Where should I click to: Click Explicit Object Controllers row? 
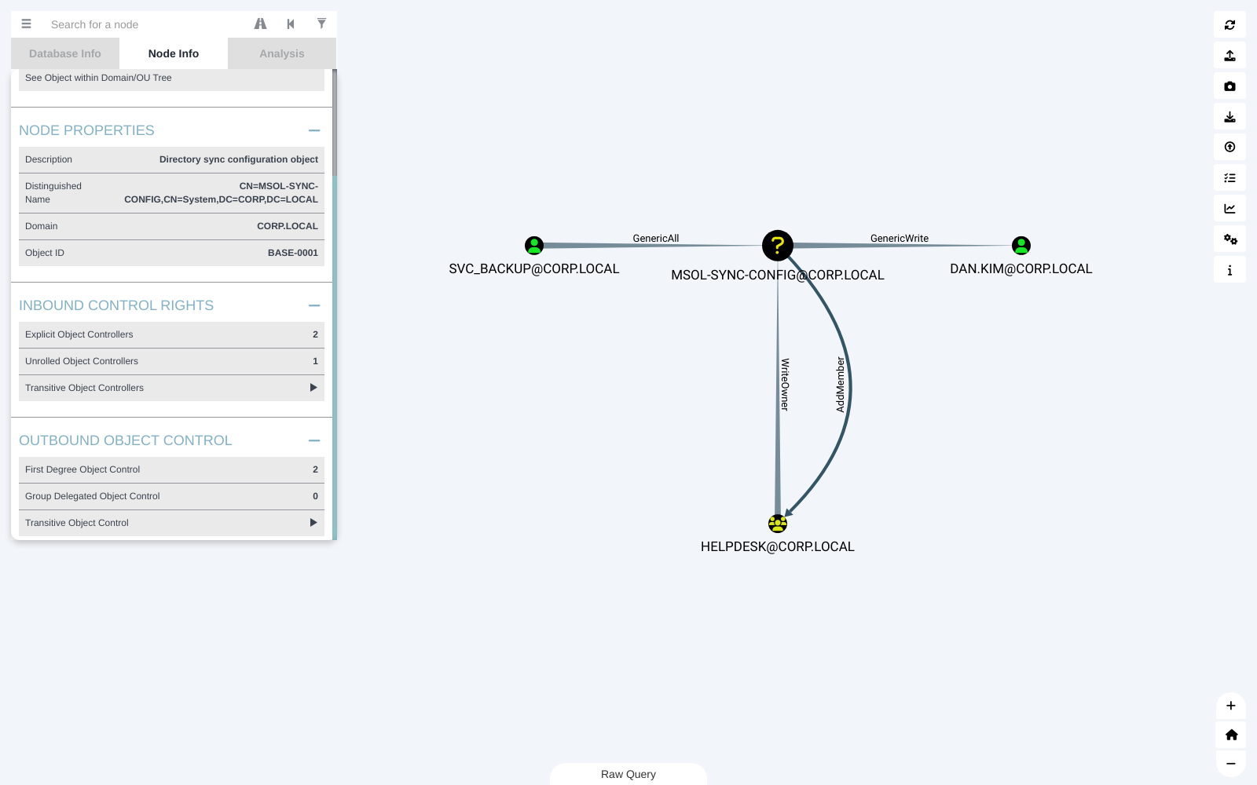171,334
